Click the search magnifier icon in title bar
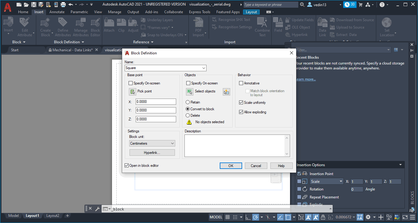This screenshot has height=223, width=418. (x=302, y=4)
